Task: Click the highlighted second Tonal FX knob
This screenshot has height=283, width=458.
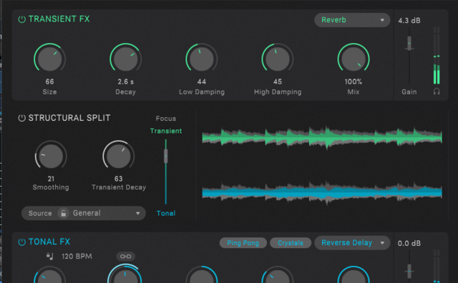Action: tap(125, 274)
